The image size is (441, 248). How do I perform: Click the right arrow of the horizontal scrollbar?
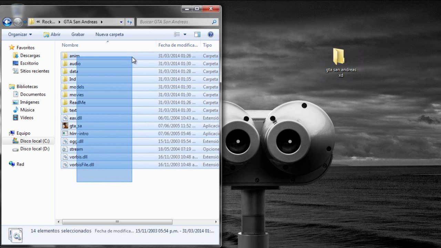(216, 222)
